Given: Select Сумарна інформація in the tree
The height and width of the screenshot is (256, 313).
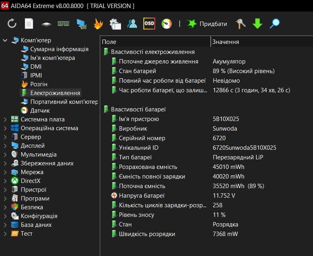Looking at the screenshot, I should coord(59,49).
